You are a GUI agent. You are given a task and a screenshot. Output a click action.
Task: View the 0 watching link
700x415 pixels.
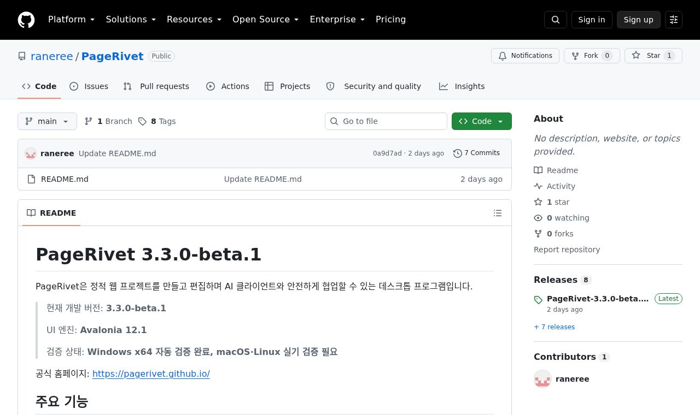coord(562,218)
